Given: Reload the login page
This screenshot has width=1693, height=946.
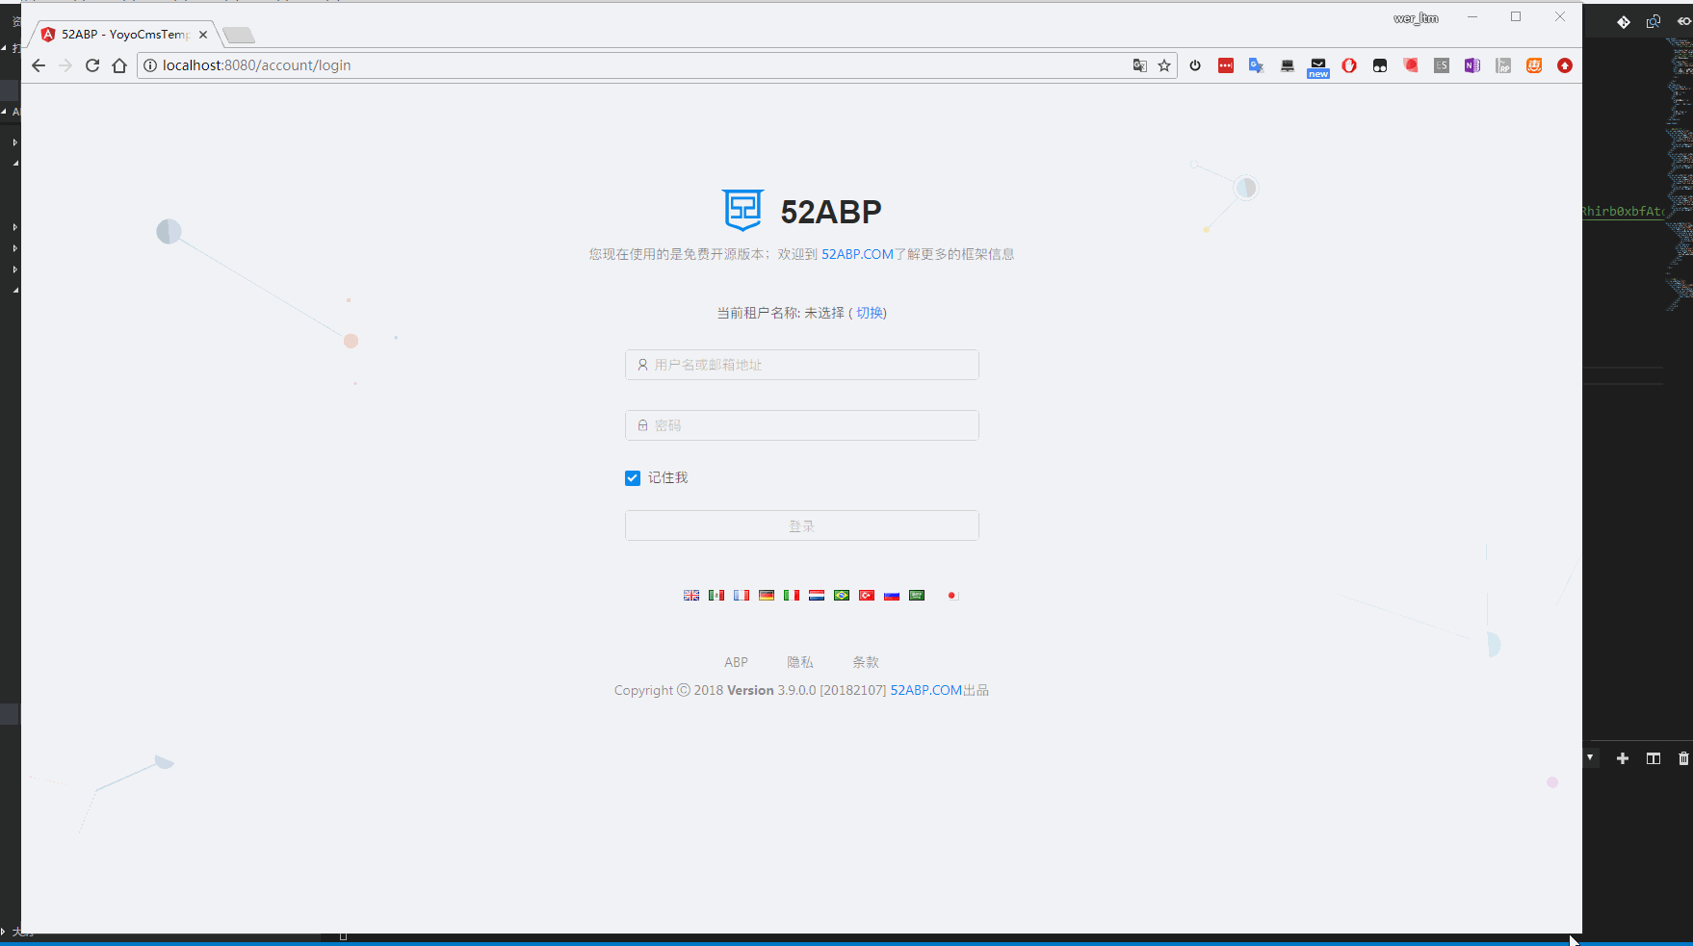Looking at the screenshot, I should pos(92,65).
